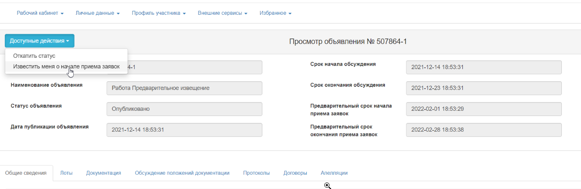581x189 pixels.
Task: Click the Наименование объявления field
Action: 184,88
